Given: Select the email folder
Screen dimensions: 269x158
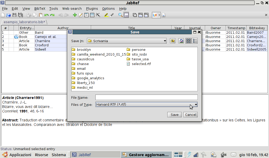Looking at the screenshot, I should (x=79, y=68).
